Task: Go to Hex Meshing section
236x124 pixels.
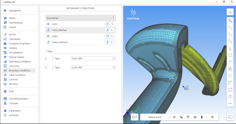Action: [x=16, y=23]
